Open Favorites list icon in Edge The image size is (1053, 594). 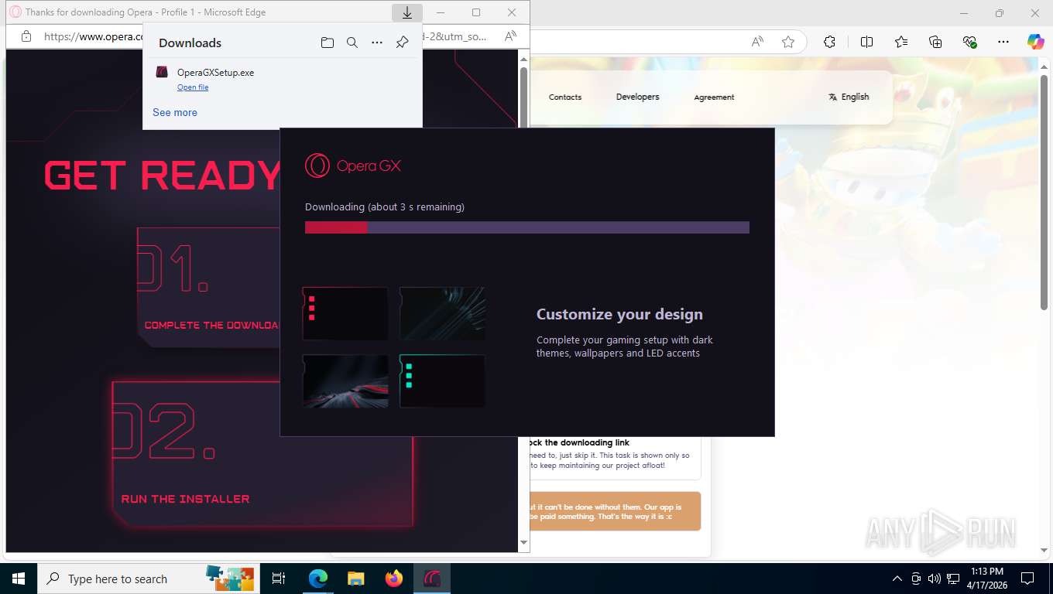901,42
